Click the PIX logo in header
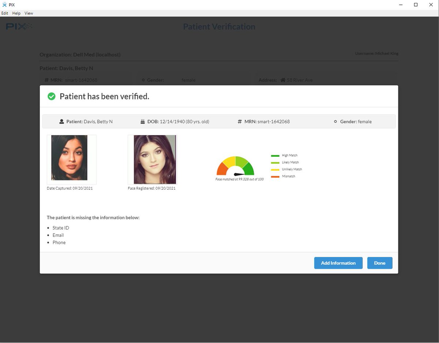 click(19, 26)
